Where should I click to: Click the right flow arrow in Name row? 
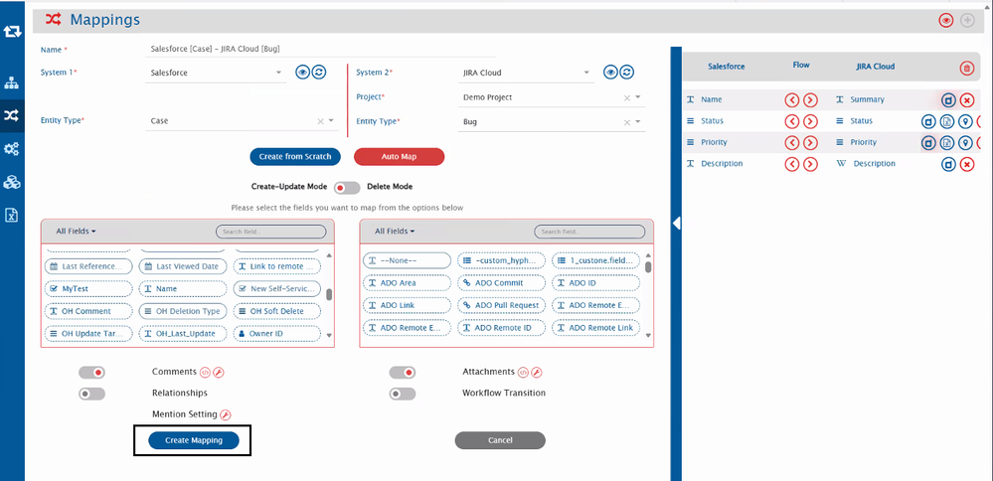click(x=810, y=100)
